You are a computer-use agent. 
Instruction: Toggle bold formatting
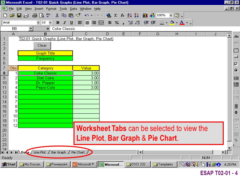click(58, 23)
